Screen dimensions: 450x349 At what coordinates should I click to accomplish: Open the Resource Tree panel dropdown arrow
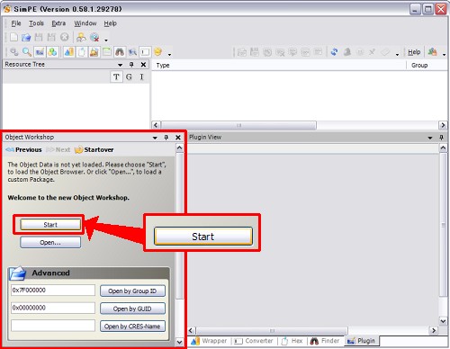click(120, 65)
